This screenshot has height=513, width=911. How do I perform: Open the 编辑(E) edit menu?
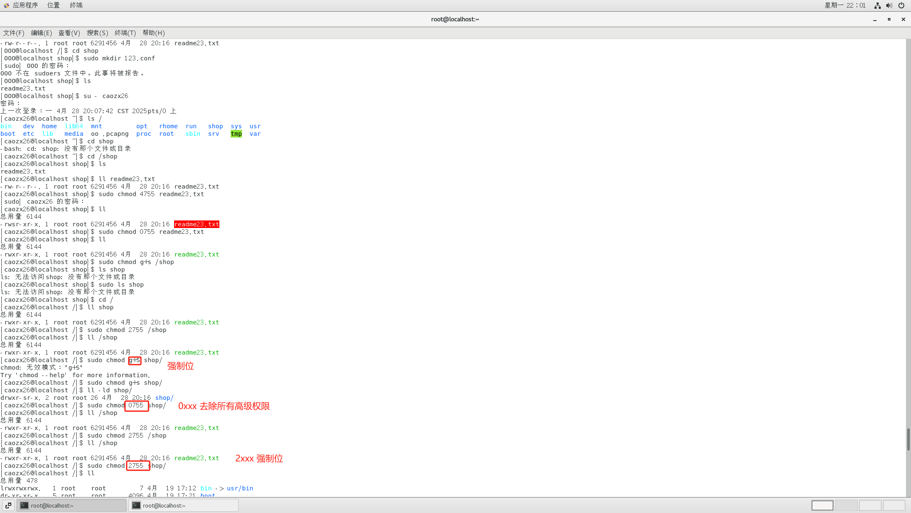point(41,33)
